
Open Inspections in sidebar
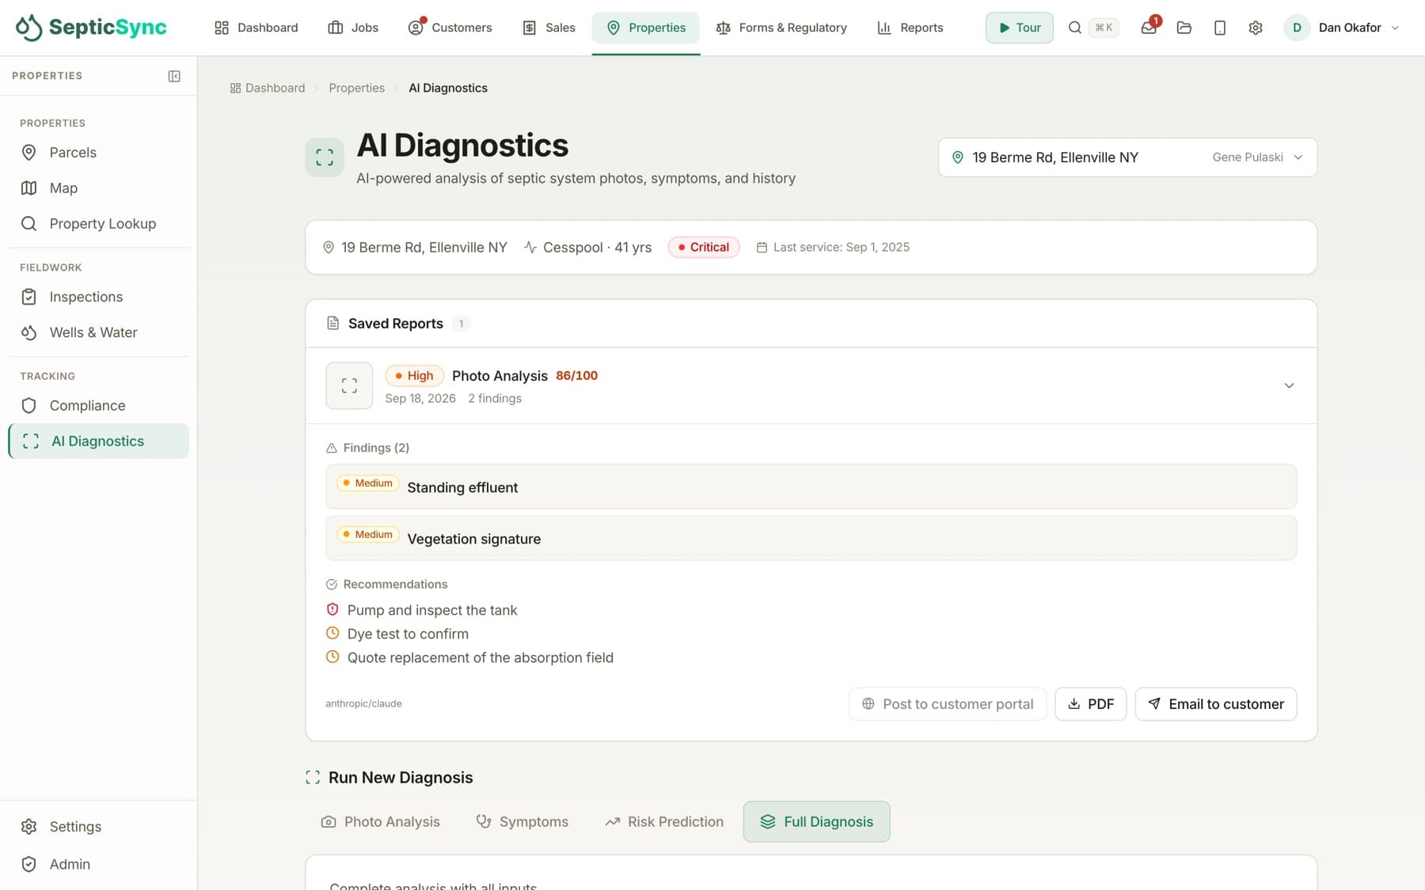click(x=98, y=297)
